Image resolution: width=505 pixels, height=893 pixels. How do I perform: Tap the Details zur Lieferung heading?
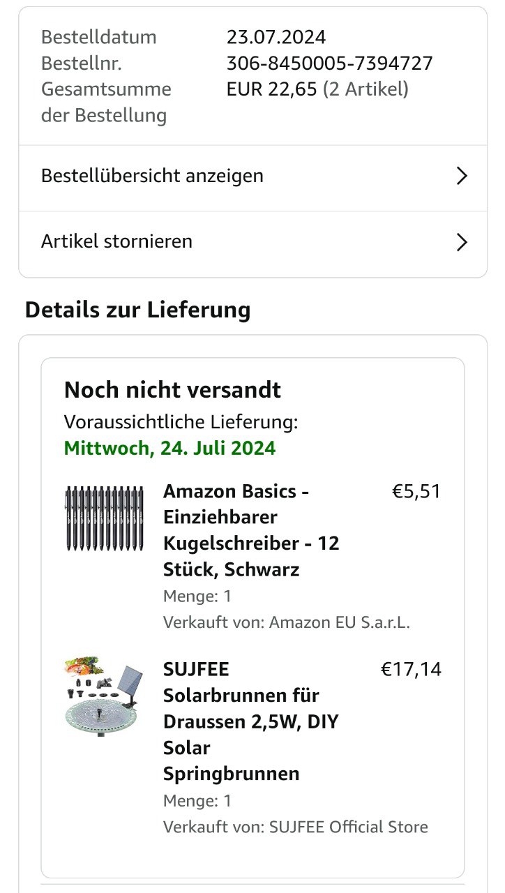[137, 310]
